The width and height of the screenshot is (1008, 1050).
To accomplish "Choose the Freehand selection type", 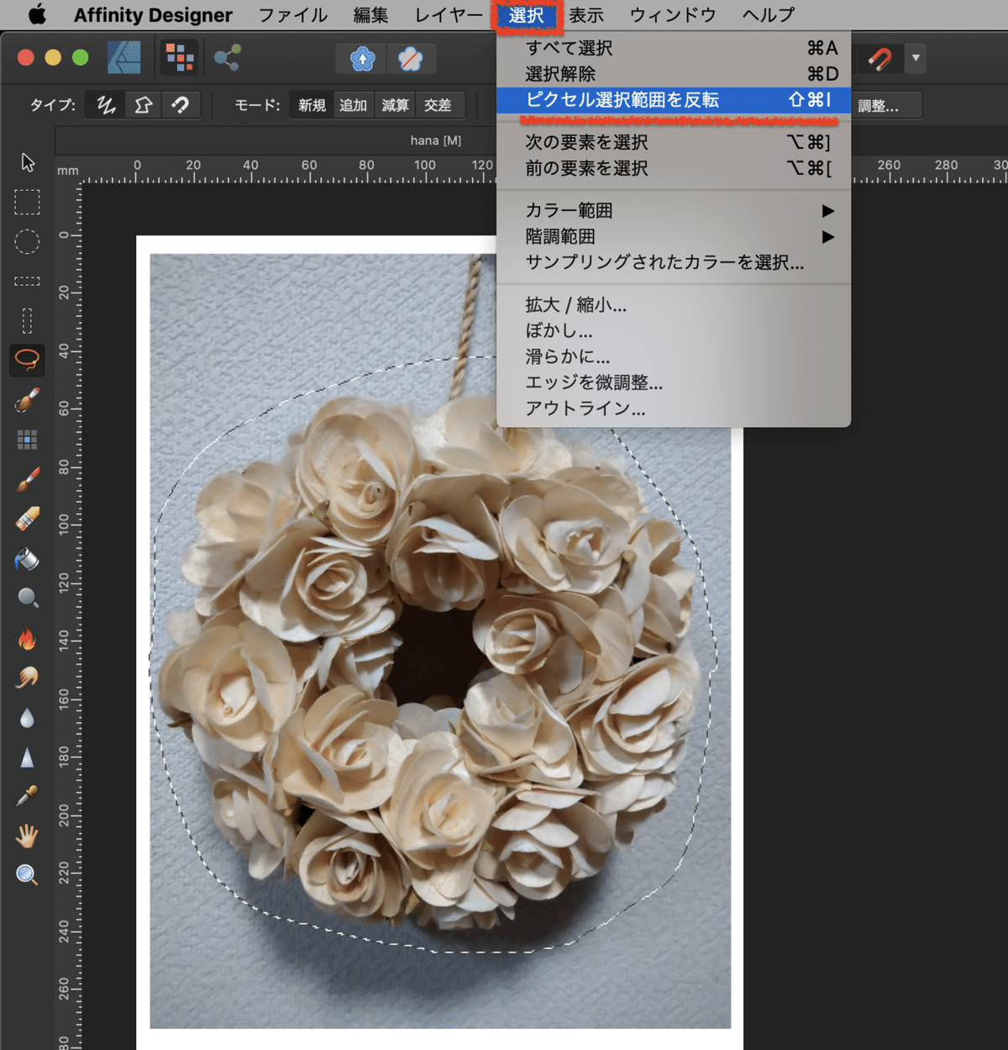I will tap(106, 105).
